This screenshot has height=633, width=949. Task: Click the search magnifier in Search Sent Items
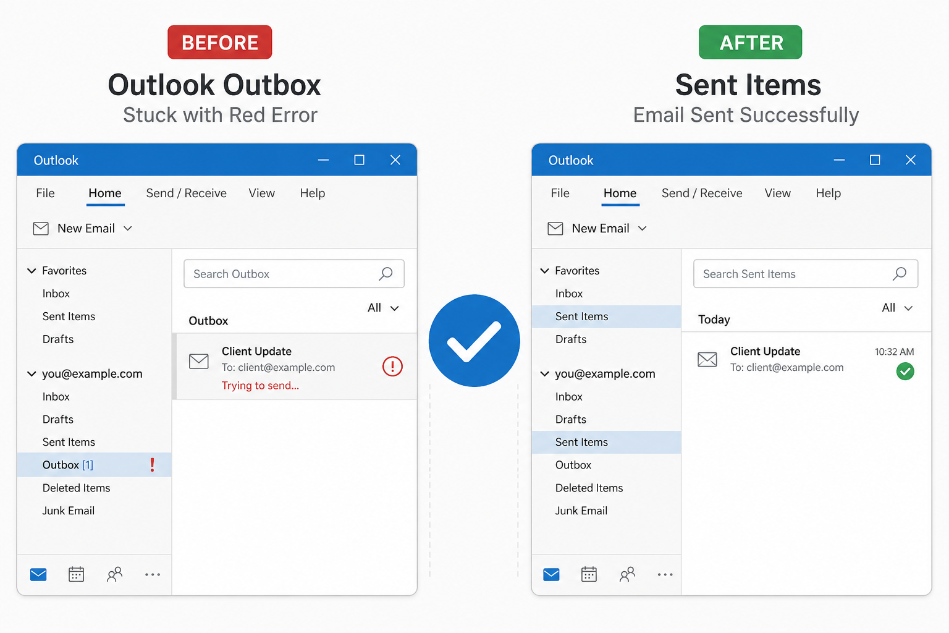coord(900,274)
